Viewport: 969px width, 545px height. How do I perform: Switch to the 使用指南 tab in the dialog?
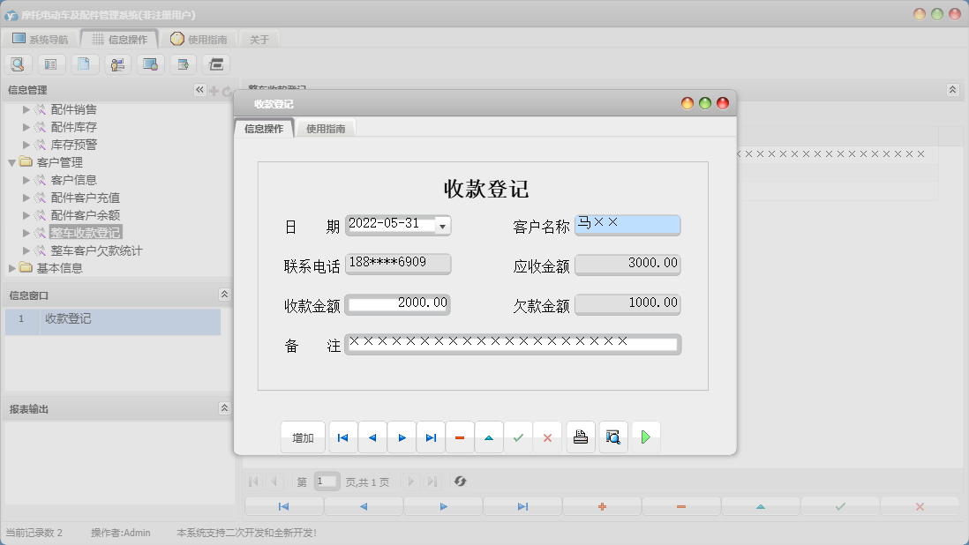pyautogui.click(x=328, y=127)
